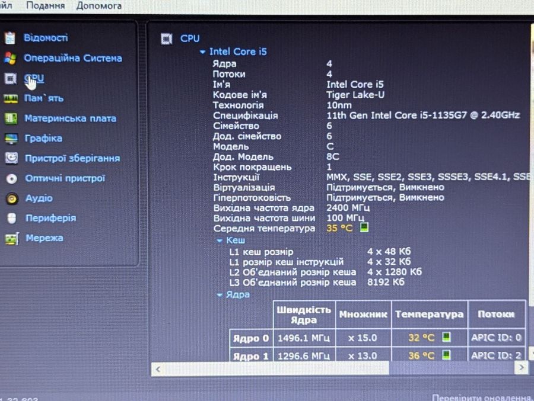Click the Tiger Lake-U value
Image resolution: width=534 pixels, height=401 pixels.
pos(355,95)
